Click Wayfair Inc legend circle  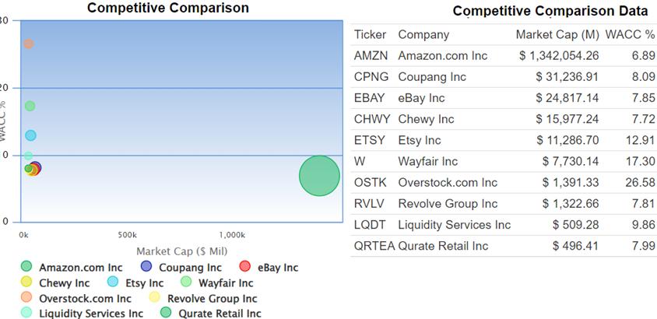(186, 282)
